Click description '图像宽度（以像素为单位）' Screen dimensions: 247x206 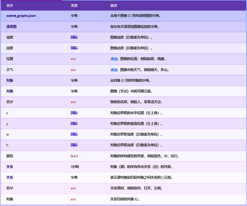coord(131,38)
